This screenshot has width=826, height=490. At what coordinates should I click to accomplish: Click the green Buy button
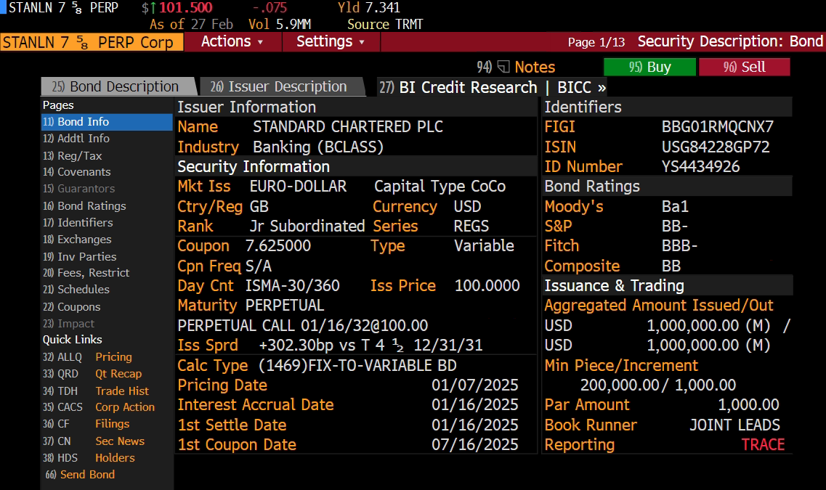click(x=649, y=67)
